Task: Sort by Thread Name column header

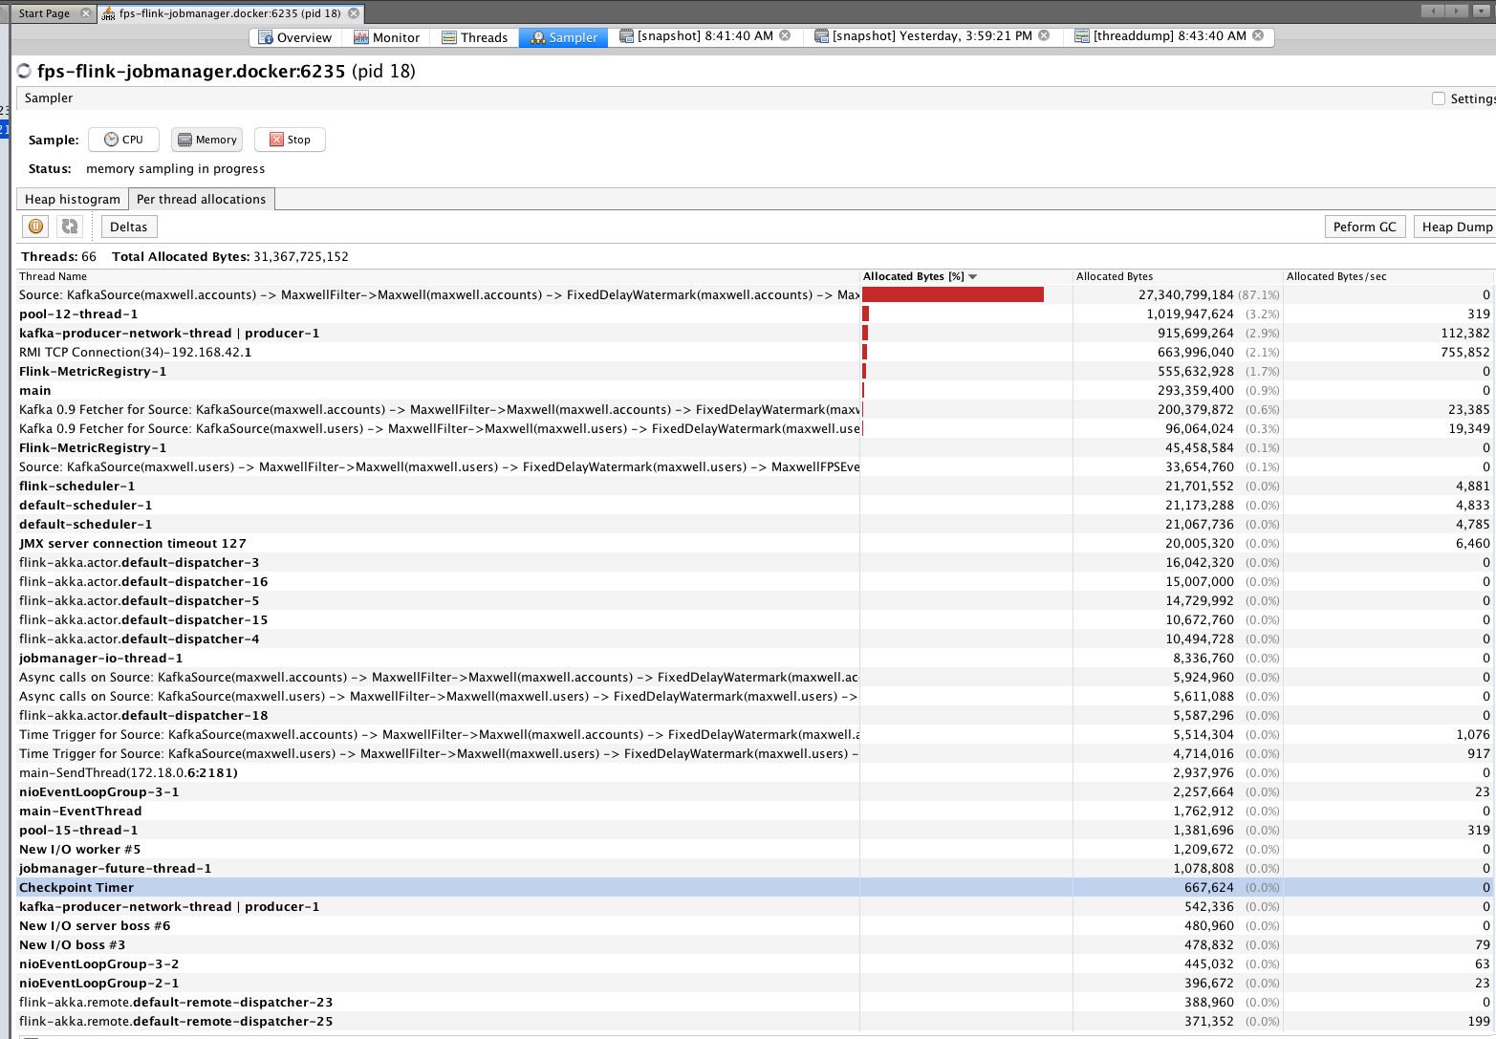Action: (53, 276)
